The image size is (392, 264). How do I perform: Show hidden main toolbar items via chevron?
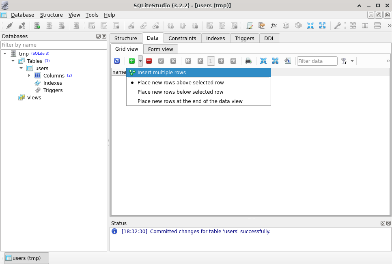pyautogui.click(x=389, y=26)
